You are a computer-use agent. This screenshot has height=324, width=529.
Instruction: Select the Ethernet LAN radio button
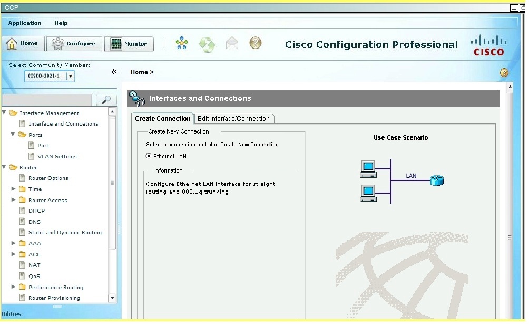click(x=148, y=156)
